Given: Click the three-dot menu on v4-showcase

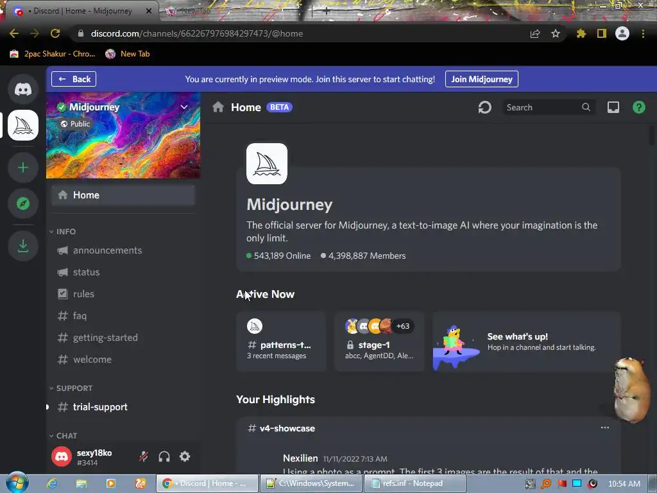Looking at the screenshot, I should click(604, 428).
